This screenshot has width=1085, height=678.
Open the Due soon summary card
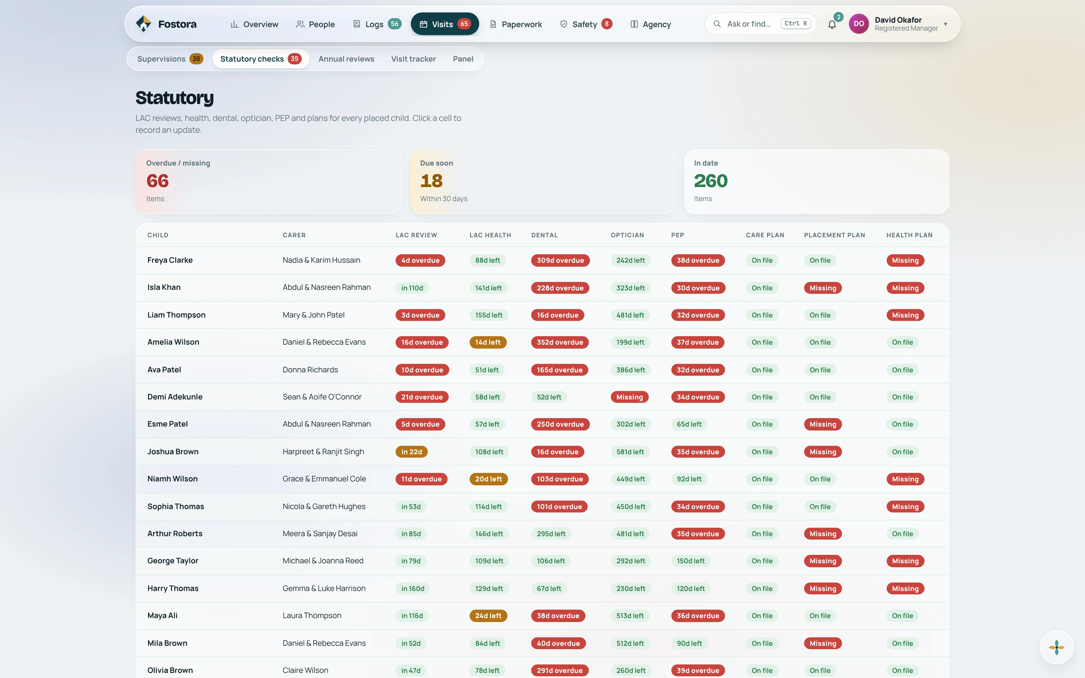point(542,182)
